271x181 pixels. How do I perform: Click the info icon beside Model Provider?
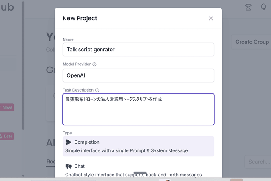[94, 64]
